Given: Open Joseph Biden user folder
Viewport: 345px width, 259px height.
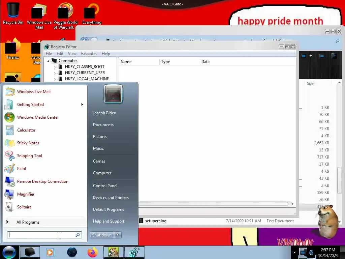Looking at the screenshot, I should tap(104, 113).
